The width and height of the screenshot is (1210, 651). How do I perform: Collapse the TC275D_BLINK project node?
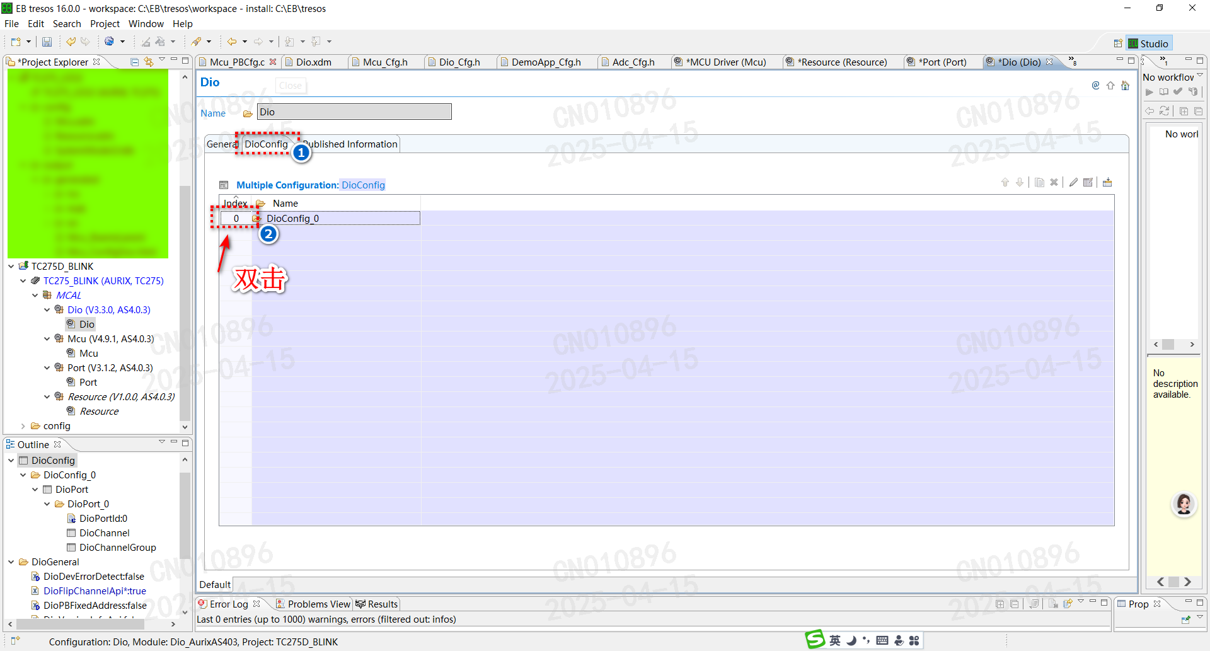tap(11, 266)
